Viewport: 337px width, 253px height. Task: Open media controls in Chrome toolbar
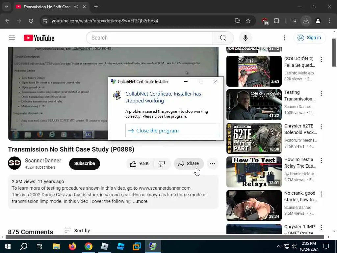pos(294,21)
